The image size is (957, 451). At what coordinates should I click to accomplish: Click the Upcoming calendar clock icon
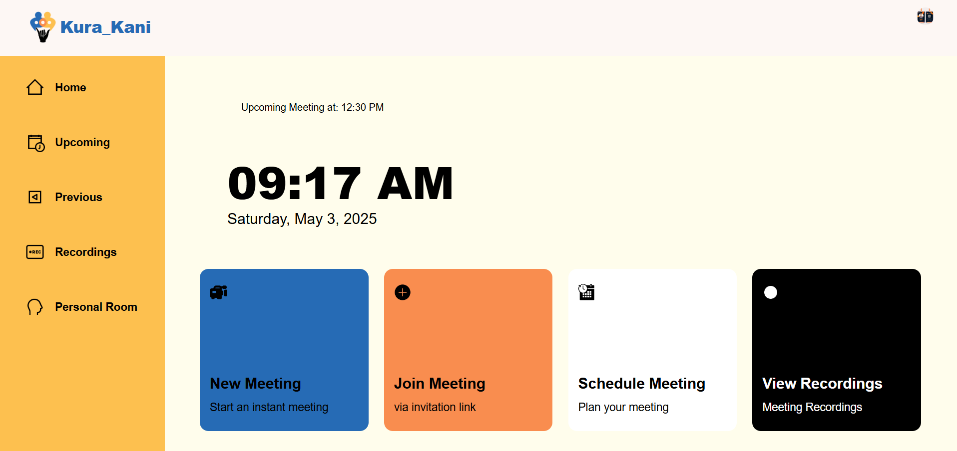(35, 143)
